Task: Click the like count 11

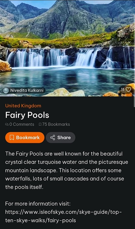Action: (x=122, y=89)
